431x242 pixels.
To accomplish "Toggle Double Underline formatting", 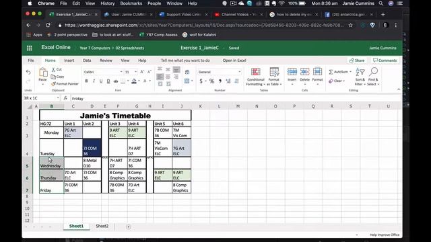I will (108, 81).
